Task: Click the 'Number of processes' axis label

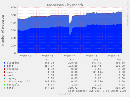Action: [x=3, y=30]
